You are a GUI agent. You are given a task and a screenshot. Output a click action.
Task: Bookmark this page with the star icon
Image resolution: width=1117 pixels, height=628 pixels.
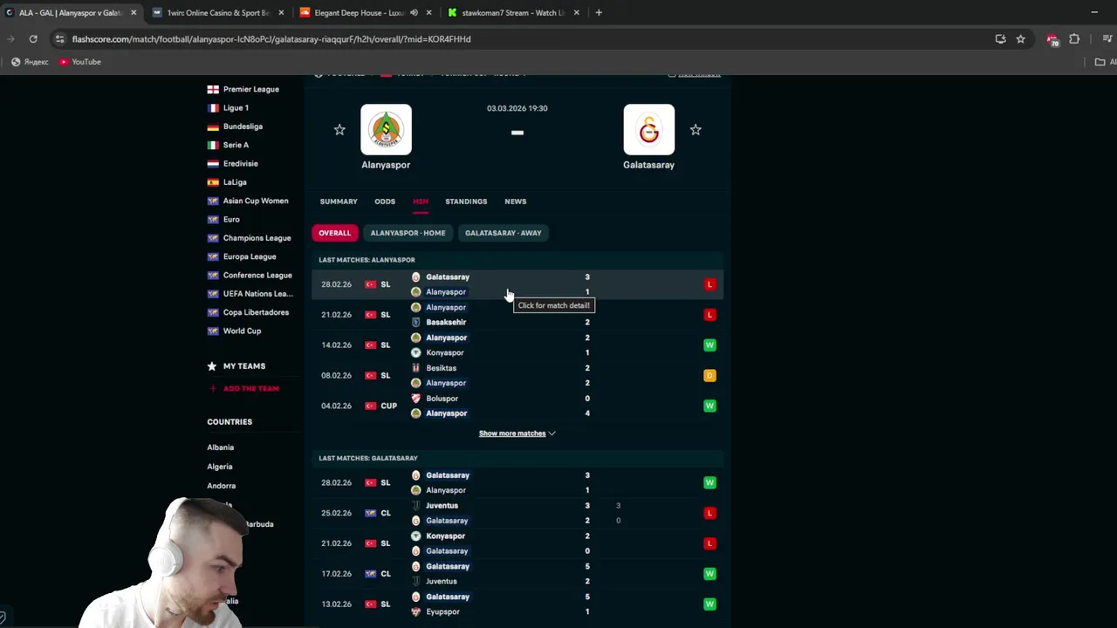tap(1020, 39)
